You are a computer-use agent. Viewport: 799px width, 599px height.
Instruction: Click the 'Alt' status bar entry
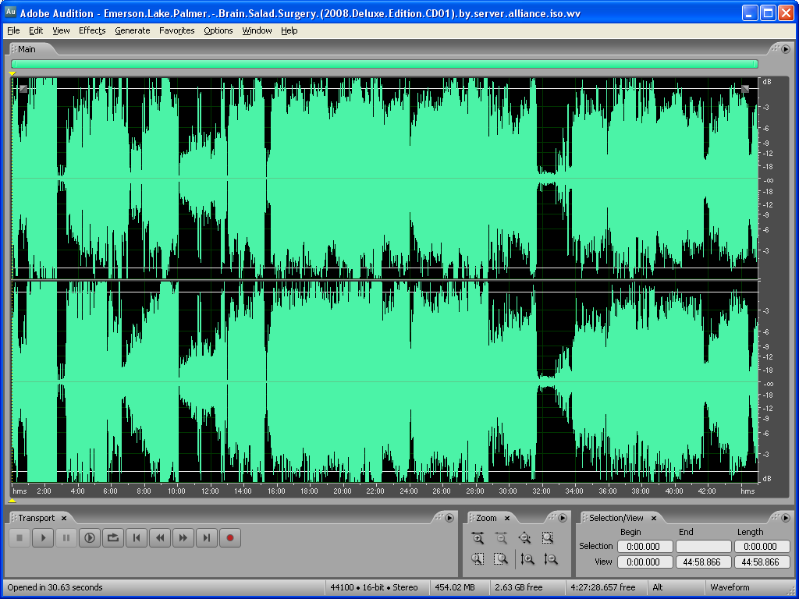[x=658, y=587]
